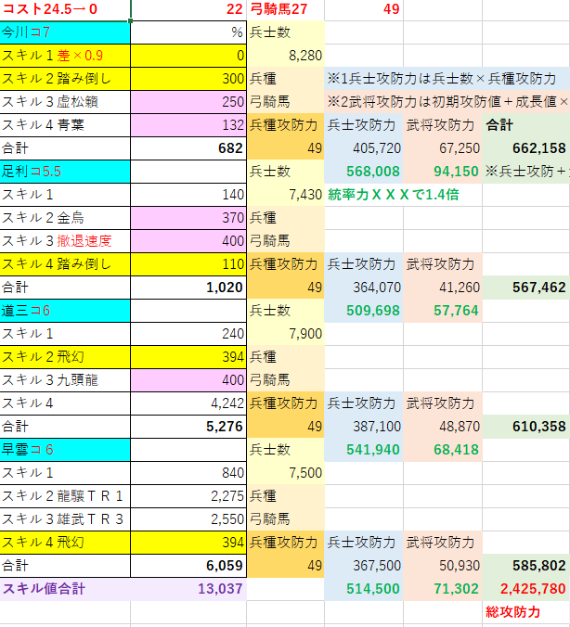570x627 pixels.
Task: Click the 合計 value 610,358 cell
Action: [526, 427]
